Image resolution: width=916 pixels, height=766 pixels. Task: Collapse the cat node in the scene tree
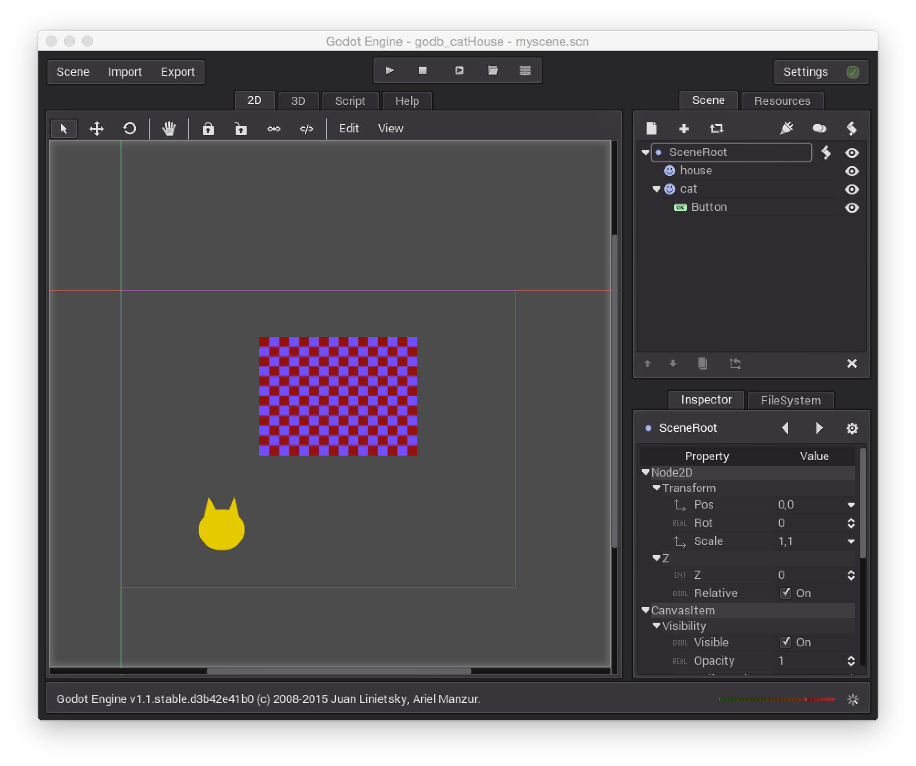tap(656, 189)
